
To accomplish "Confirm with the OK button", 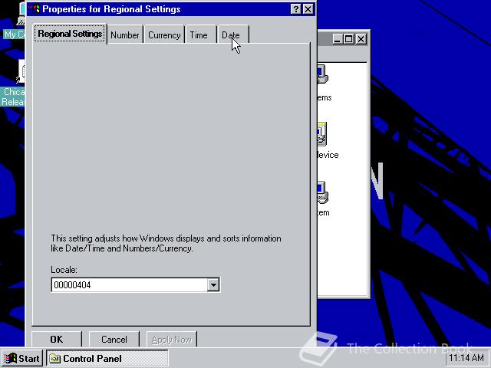I will click(57, 339).
